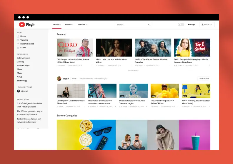Viewport: 233px width, 164px height.
Task: Play Top 1 Global Fanny thumbnail
Action: [192, 48]
